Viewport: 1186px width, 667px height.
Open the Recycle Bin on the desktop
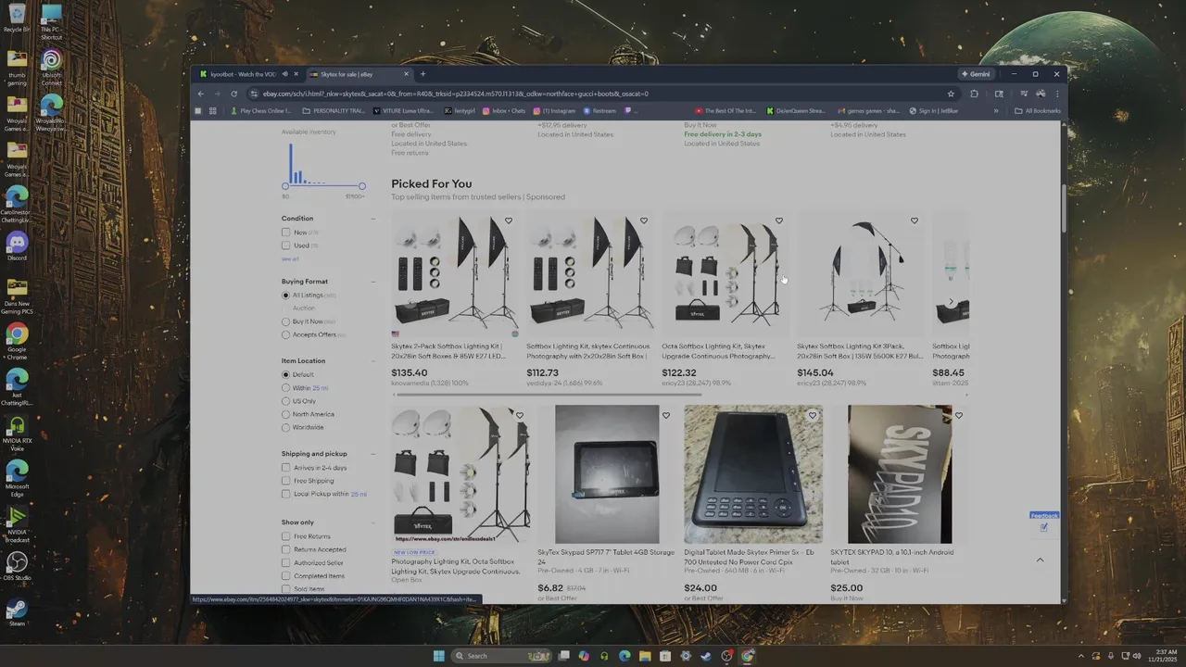[17, 18]
